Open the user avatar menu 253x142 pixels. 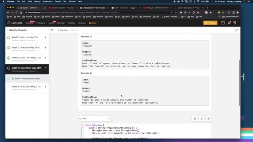pyautogui.click(x=236, y=23)
